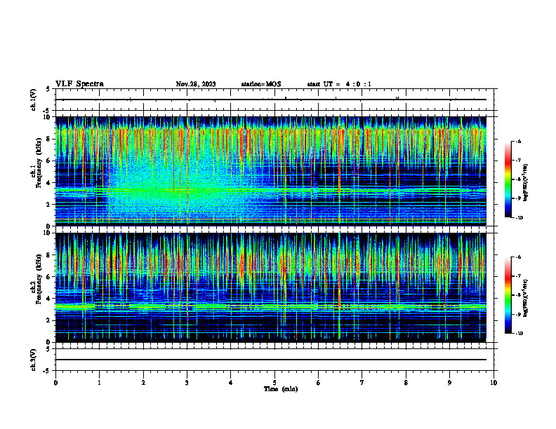Click the "4" tick on the Time axis
Screen dimensions: 556x429
click(x=231, y=383)
